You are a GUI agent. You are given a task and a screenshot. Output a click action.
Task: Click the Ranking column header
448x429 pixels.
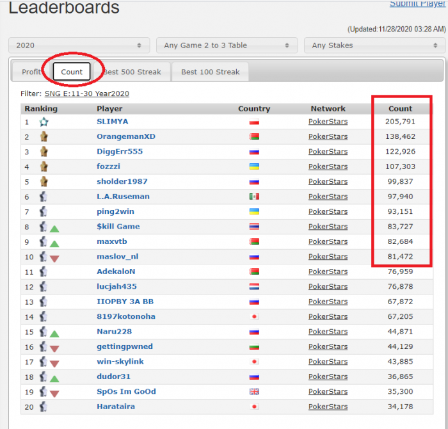pyautogui.click(x=41, y=109)
